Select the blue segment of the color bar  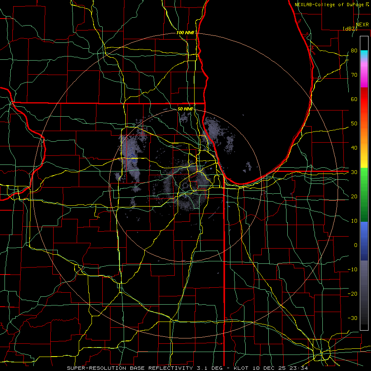coord(364,241)
